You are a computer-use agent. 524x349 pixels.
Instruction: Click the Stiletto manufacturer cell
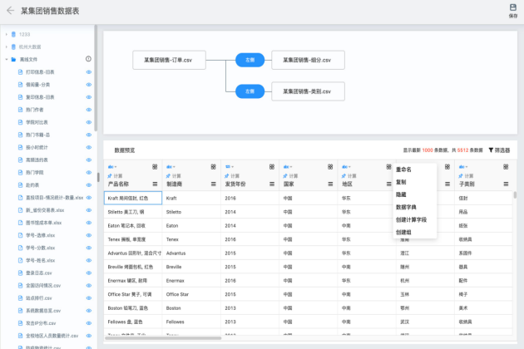pos(191,212)
